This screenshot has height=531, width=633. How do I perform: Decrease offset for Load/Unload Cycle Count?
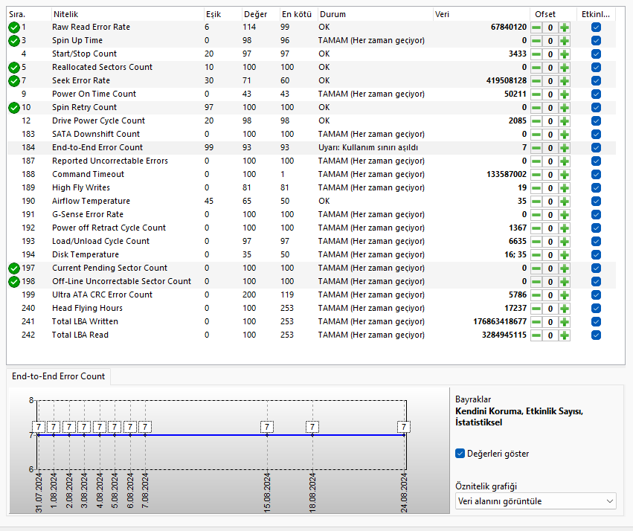[536, 241]
